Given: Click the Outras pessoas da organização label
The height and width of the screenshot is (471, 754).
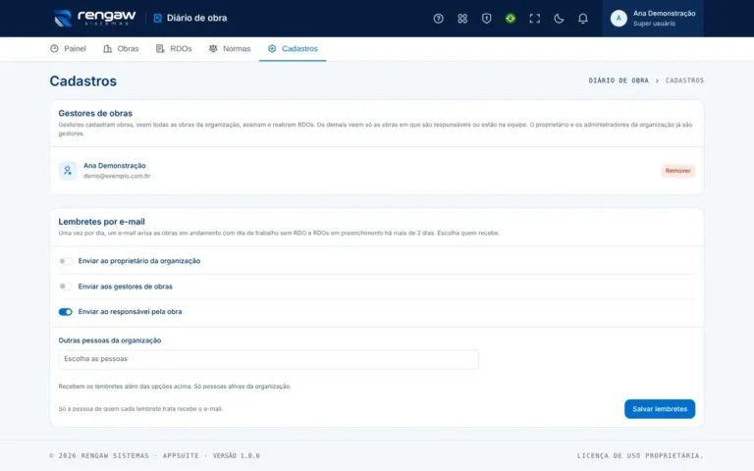Looking at the screenshot, I should pos(110,340).
